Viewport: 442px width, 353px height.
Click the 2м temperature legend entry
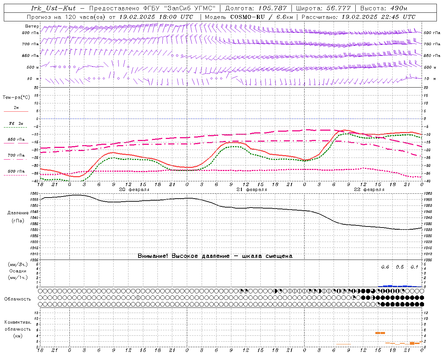coord(16,108)
